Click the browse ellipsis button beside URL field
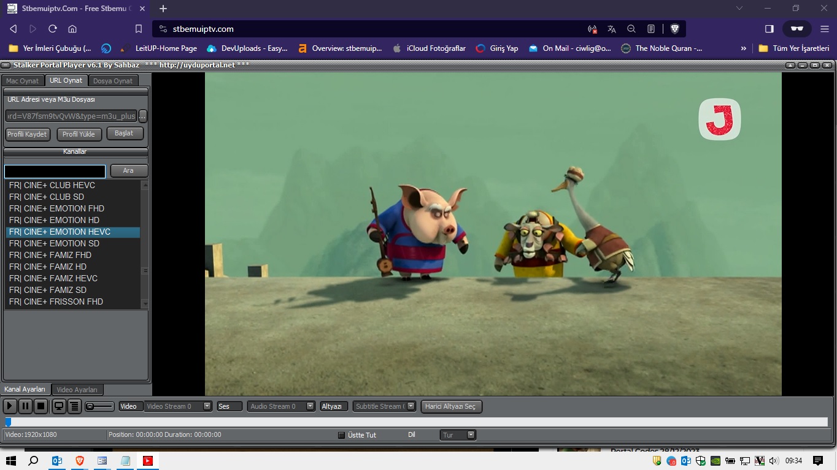The height and width of the screenshot is (470, 837). coord(143,116)
